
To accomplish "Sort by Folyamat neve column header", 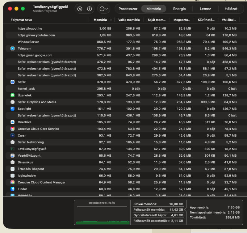I will pos(21,20).
